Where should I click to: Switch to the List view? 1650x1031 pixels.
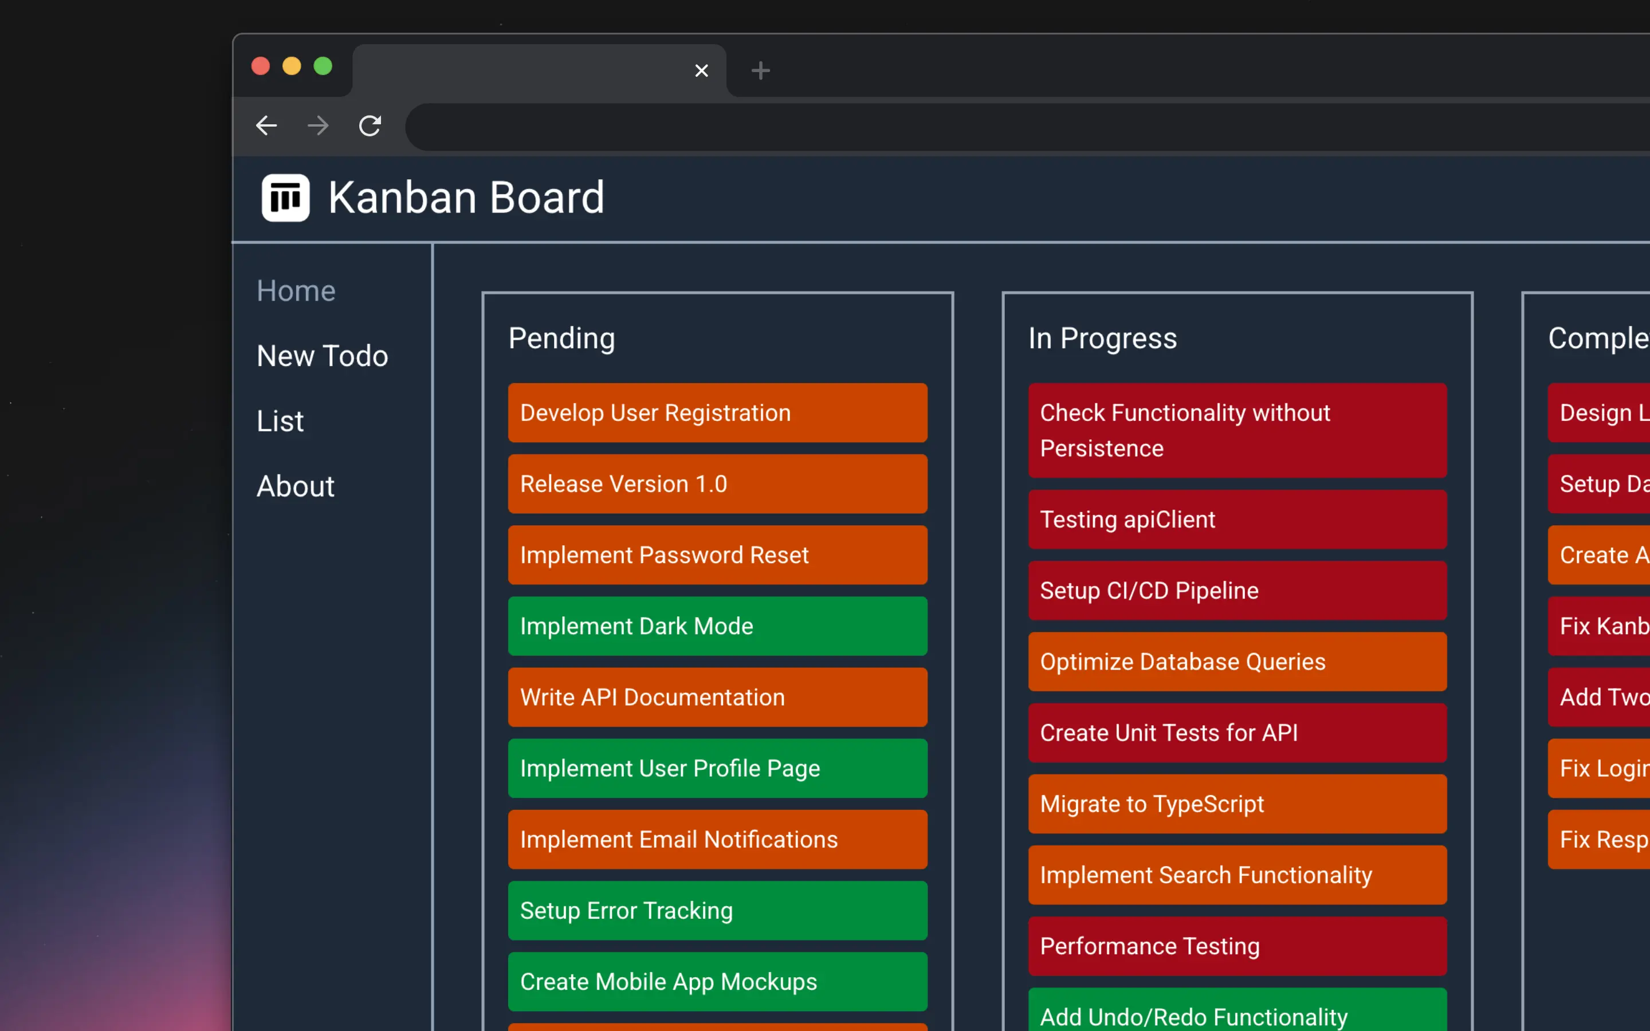(x=280, y=420)
